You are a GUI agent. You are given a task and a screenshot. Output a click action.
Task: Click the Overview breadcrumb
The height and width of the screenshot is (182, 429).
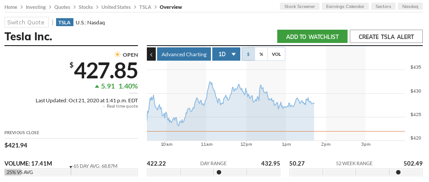click(171, 7)
